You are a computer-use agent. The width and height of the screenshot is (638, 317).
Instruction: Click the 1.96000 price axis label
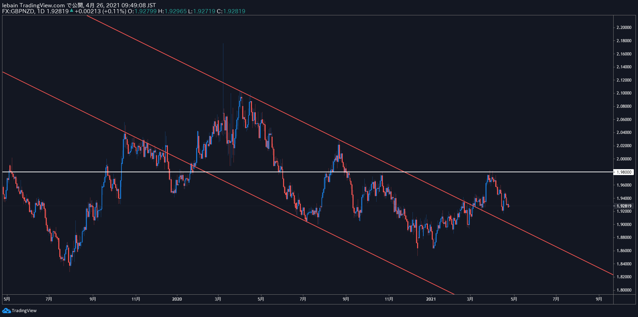click(624, 185)
